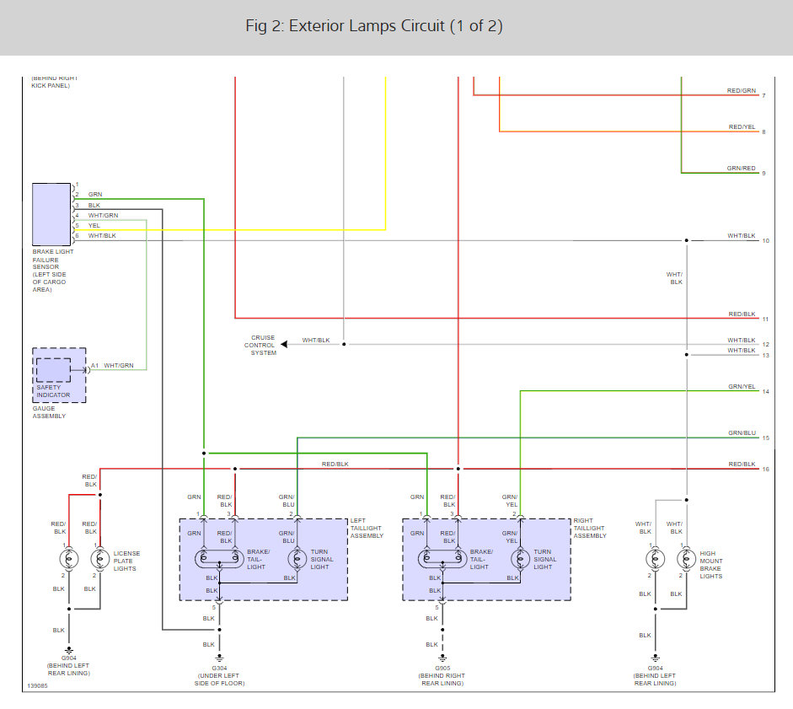Click the diagram number 139085
793x709 pixels.
(37, 685)
